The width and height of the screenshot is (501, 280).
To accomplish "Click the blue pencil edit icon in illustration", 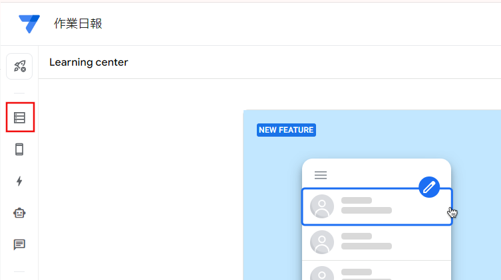I will pos(429,187).
